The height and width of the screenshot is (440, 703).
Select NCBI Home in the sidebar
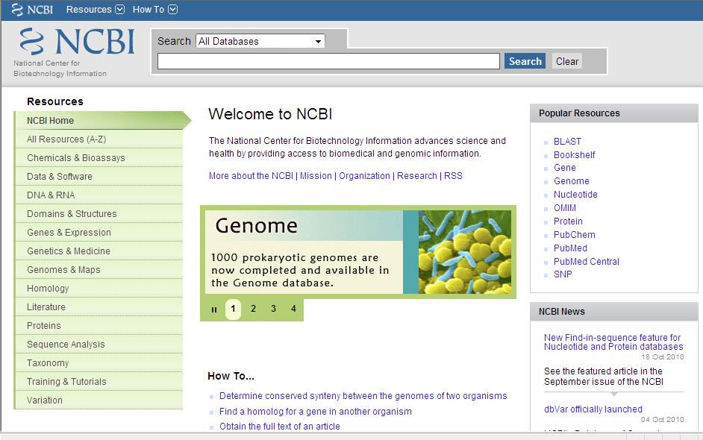(x=49, y=120)
